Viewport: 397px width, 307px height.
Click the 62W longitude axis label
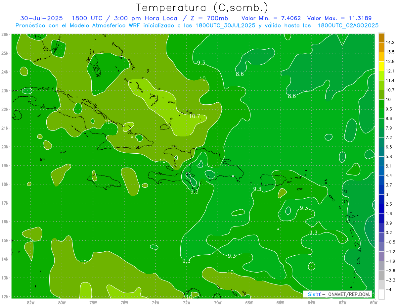click(343, 302)
